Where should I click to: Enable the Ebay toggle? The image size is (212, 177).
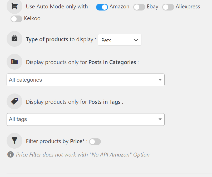(x=139, y=7)
